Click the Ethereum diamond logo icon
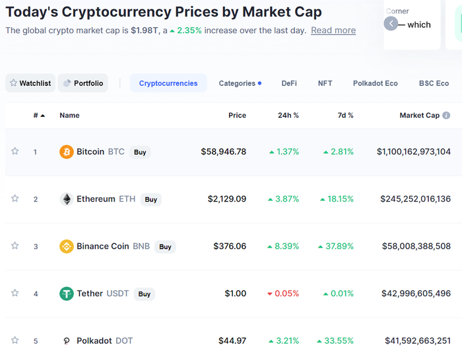The image size is (462, 355). [67, 199]
